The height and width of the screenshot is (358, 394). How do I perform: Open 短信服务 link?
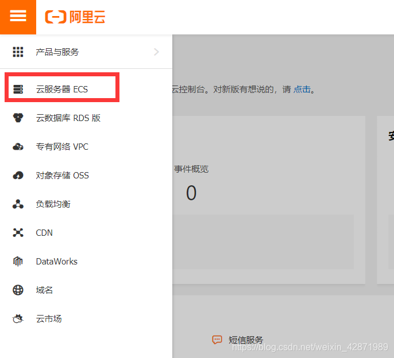point(246,340)
